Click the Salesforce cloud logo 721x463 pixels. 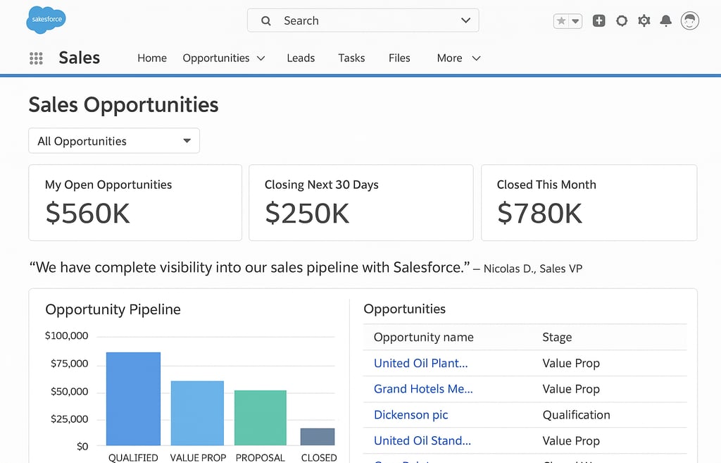[x=46, y=20]
